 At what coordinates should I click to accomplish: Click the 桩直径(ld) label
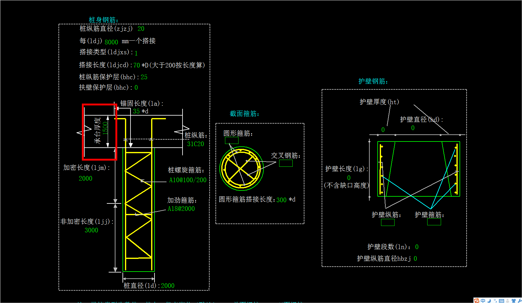coord(142,286)
